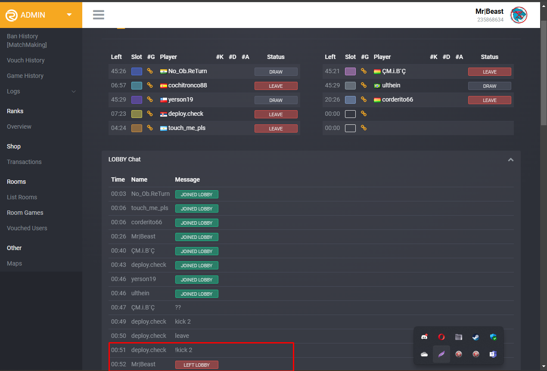Click the flag icon beside deploy.check
This screenshot has width=547, height=371.
pos(163,114)
